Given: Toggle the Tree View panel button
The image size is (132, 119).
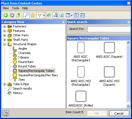Looking at the screenshot, I should coord(76,15).
